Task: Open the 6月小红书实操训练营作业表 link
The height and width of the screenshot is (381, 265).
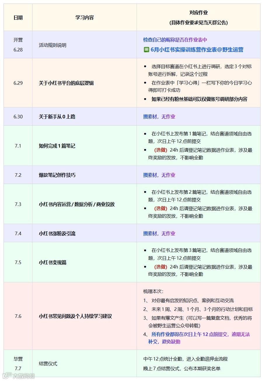Action: click(197, 50)
